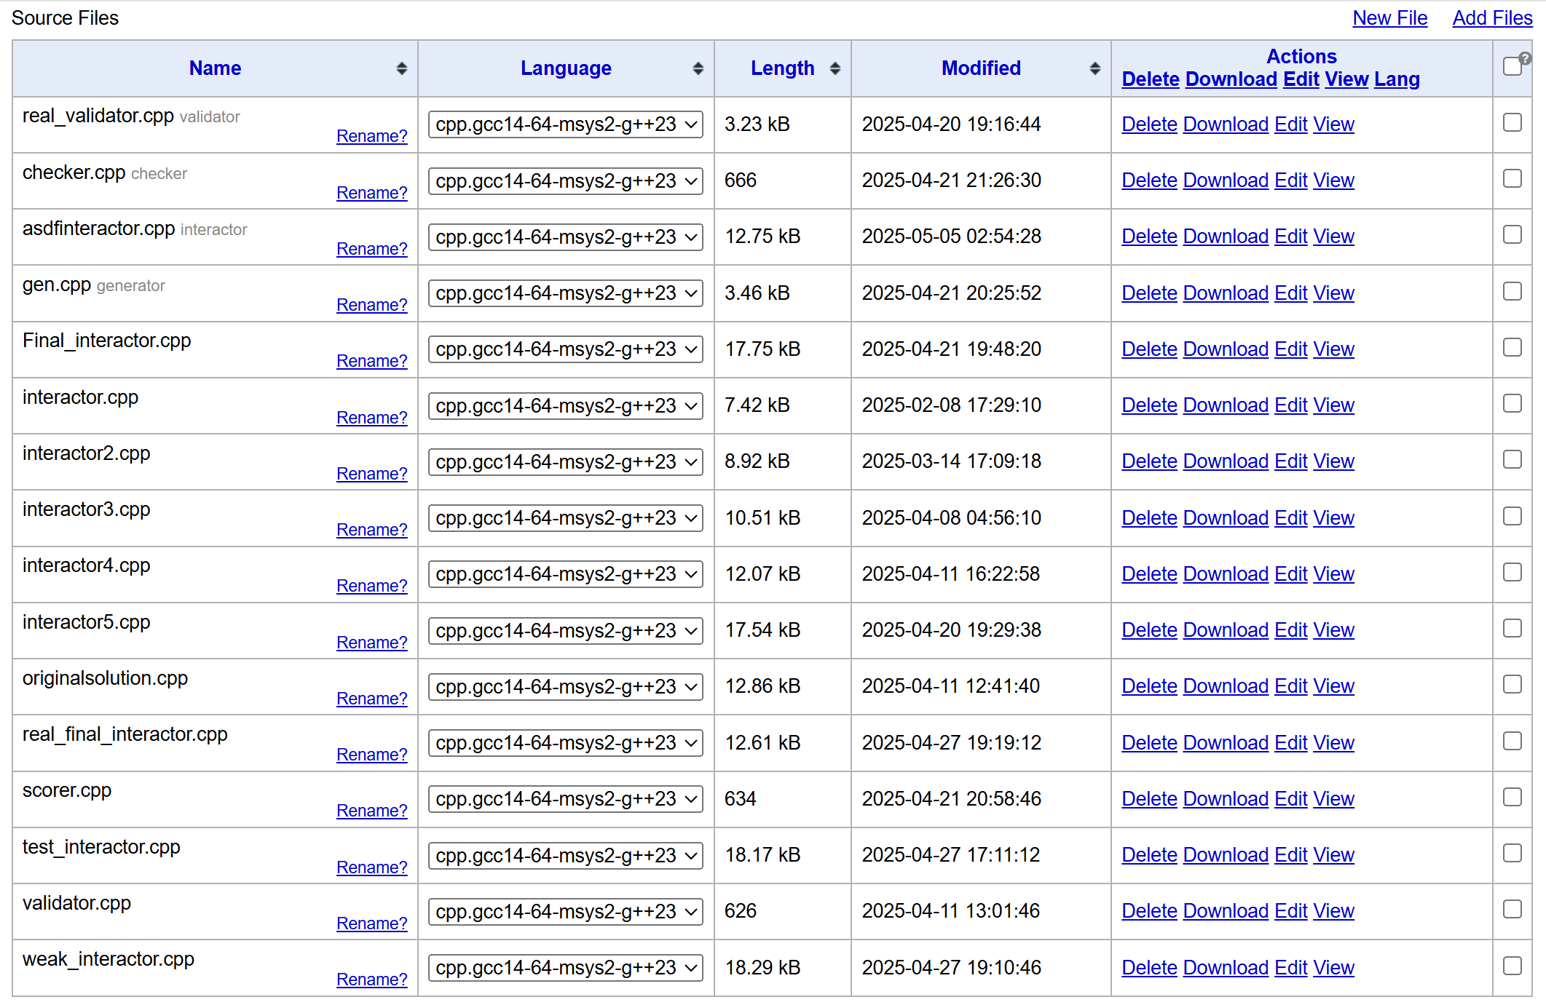Click Length column sort arrows
Screen dimensions: 1546x1005
tap(835, 68)
